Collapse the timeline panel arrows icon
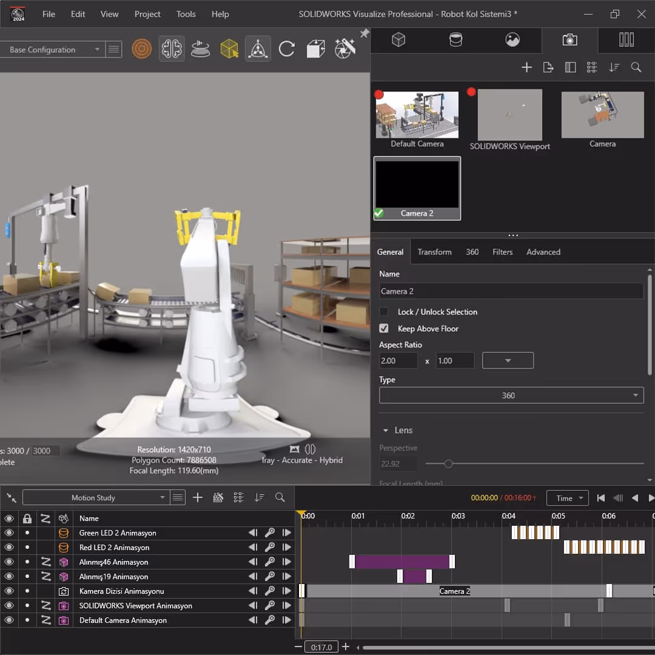 click(12, 497)
